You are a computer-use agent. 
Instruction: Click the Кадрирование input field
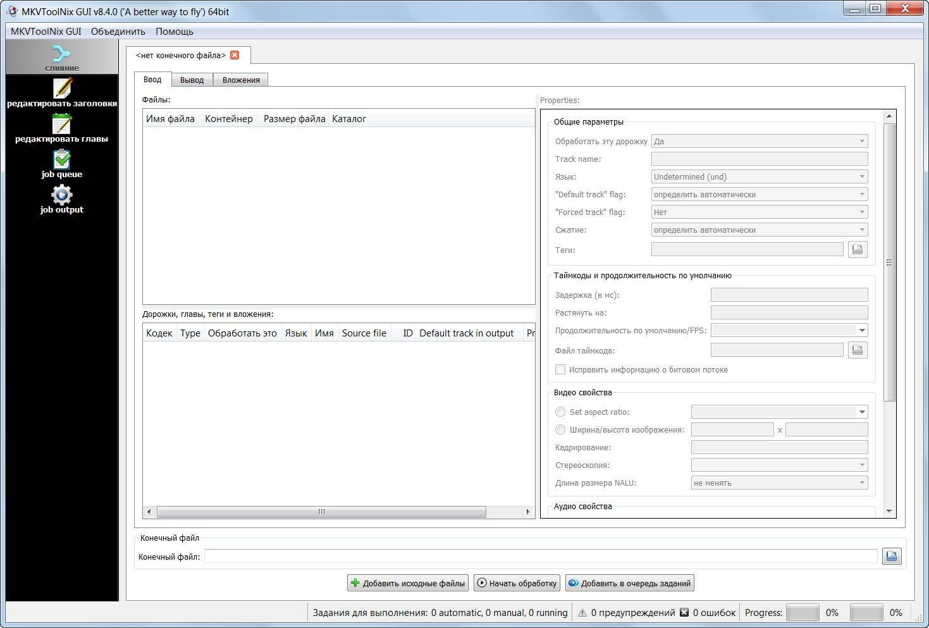pyautogui.click(x=779, y=447)
